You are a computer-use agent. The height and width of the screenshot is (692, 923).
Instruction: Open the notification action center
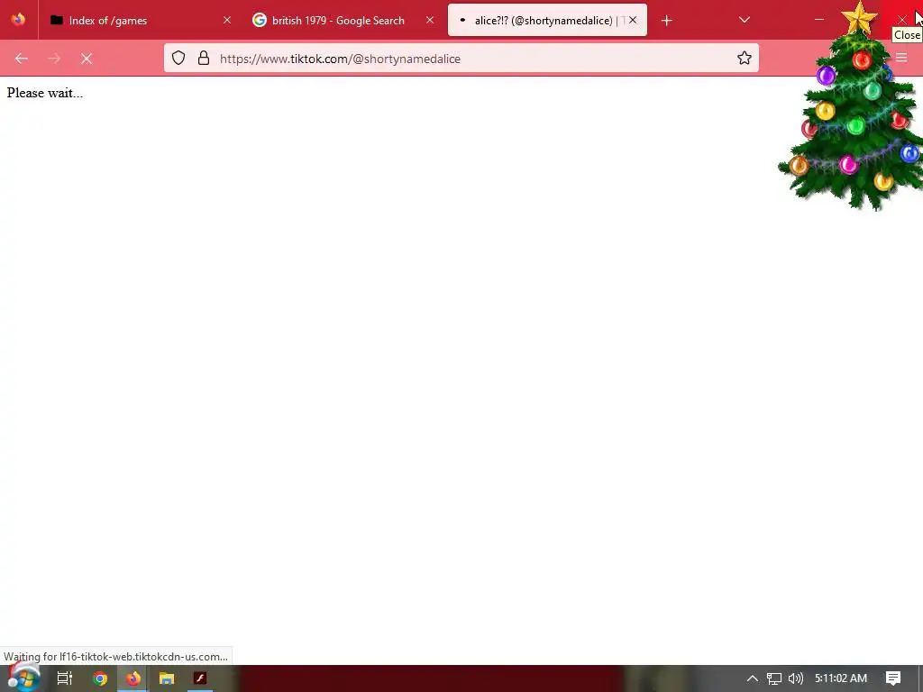coord(893,678)
